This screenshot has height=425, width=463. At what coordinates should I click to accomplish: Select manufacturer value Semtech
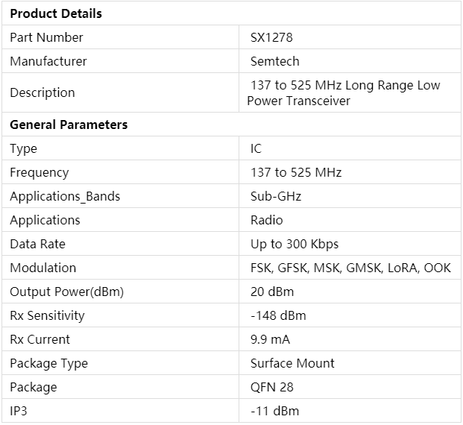(274, 61)
